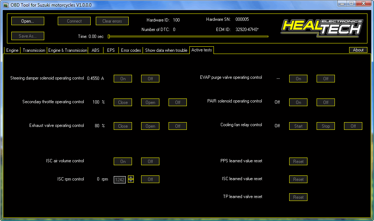Click the HealTech Electronics logo
374x221 pixels.
click(322, 28)
